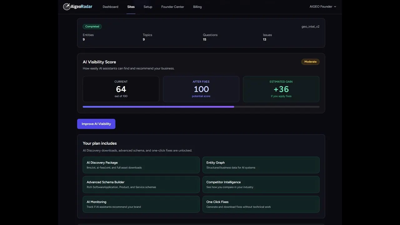Click the Completed status badge
This screenshot has width=400, height=225.
coord(92,27)
